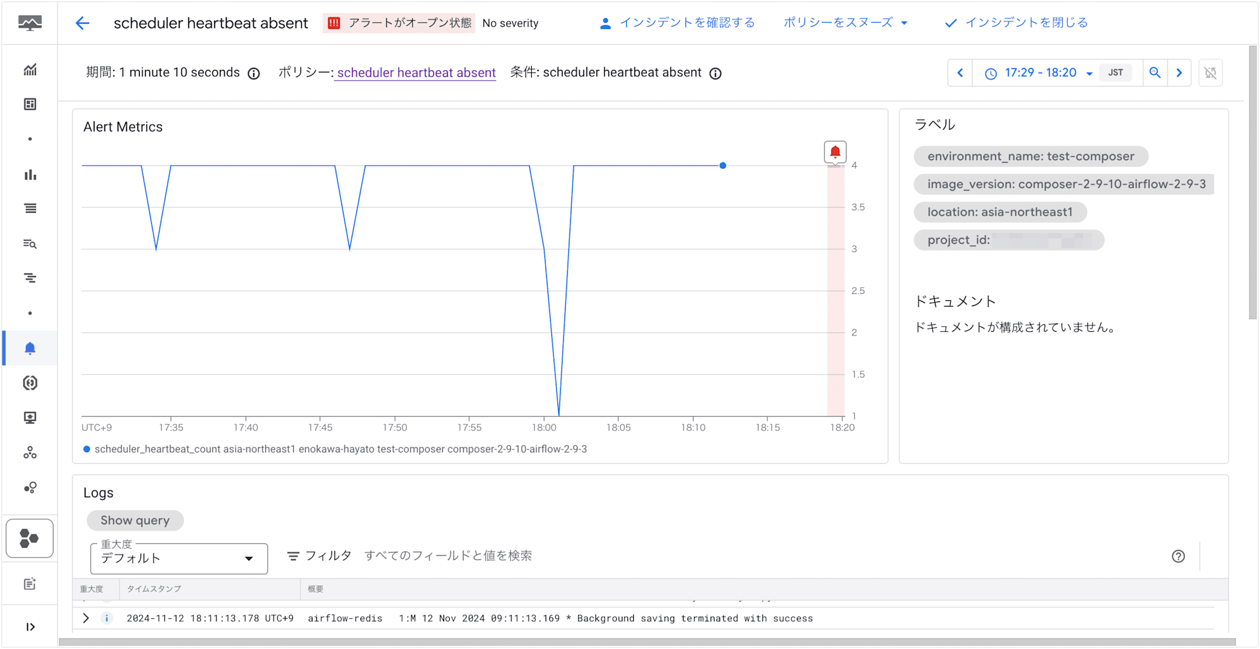Click the 概要 column header
This screenshot has width=1260, height=649.
click(x=315, y=589)
